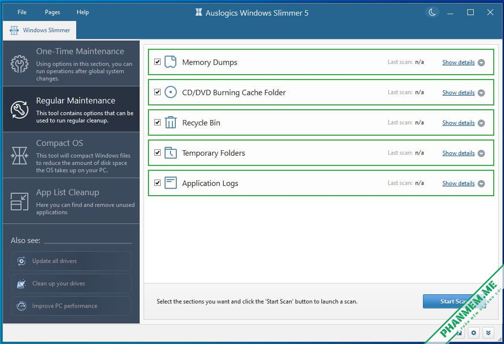This screenshot has width=504, height=344.
Task: Expand Memory Dumps details arrow
Action: tap(481, 62)
